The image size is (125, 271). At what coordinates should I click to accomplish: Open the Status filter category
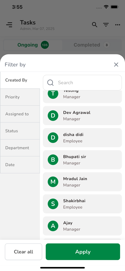click(20, 131)
